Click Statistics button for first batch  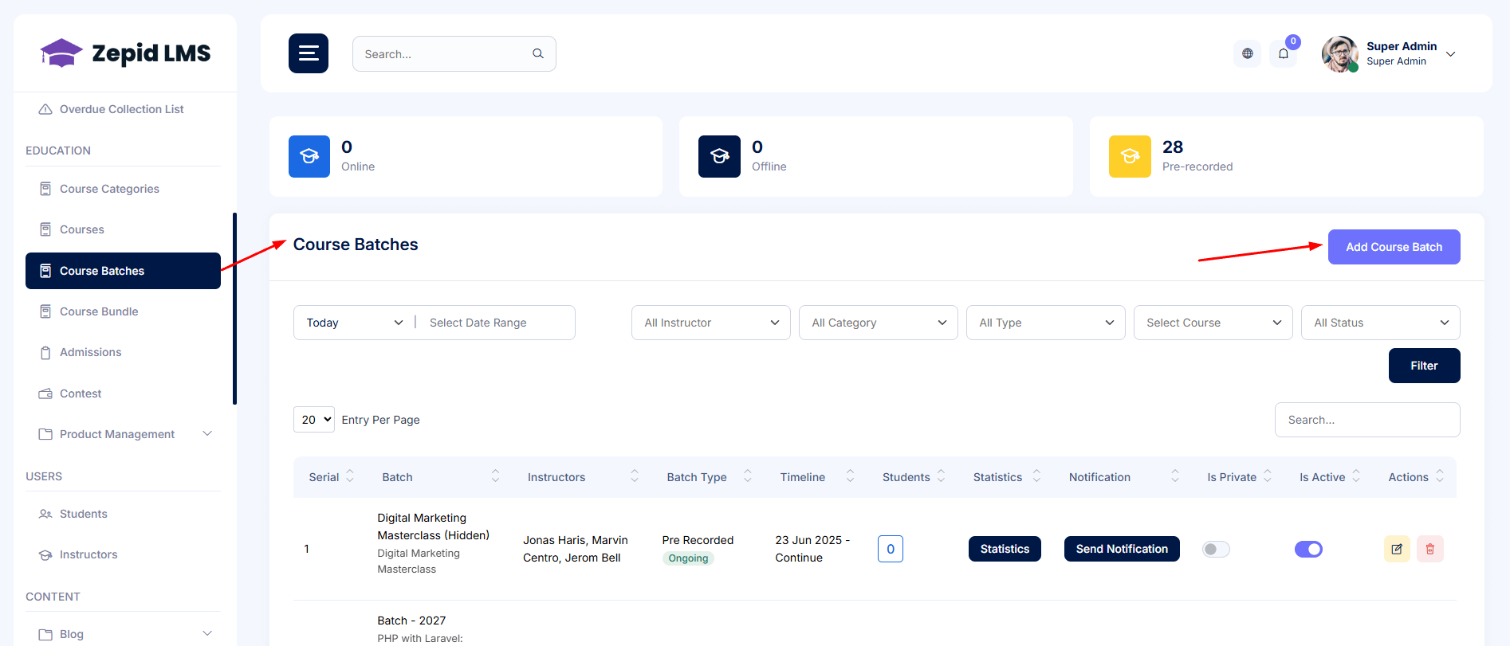(x=1005, y=549)
